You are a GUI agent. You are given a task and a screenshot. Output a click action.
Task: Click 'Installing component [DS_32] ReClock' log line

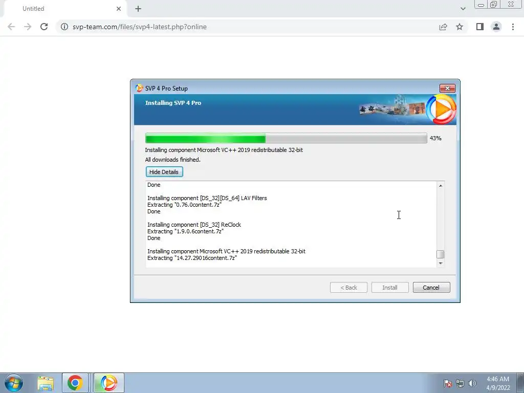tap(194, 225)
